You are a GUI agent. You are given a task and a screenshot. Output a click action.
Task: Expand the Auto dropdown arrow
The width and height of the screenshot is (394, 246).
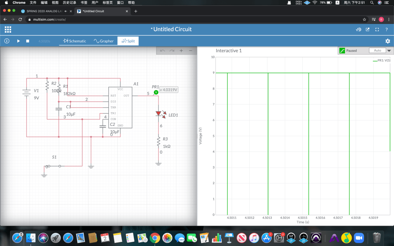389,51
